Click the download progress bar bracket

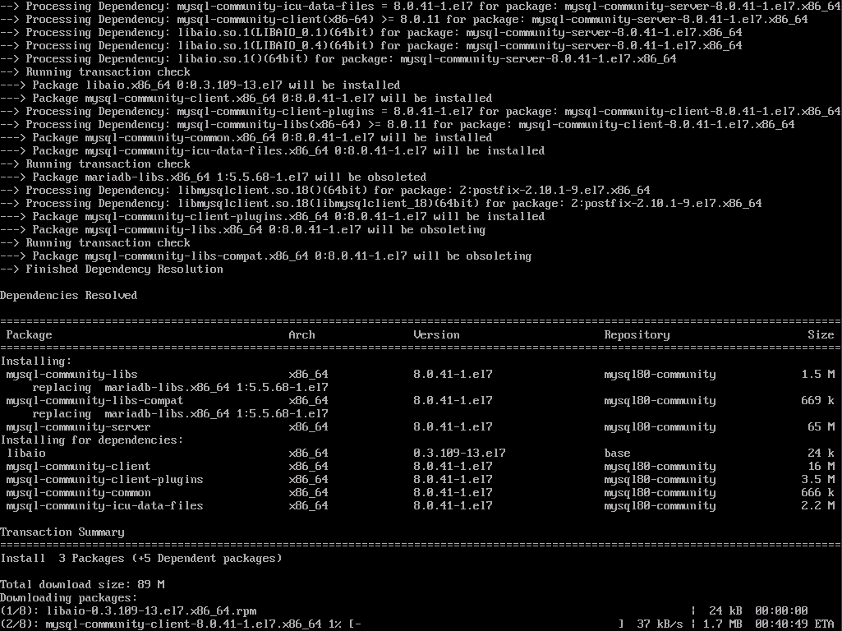pyautogui.click(x=486, y=624)
